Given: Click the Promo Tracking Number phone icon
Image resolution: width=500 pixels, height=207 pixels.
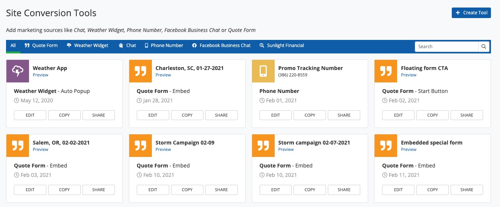Looking at the screenshot, I should pos(263,71).
